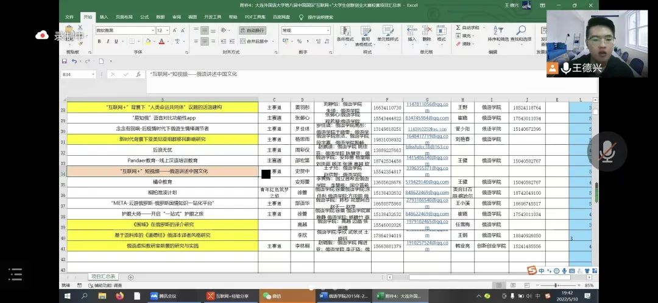Open the 公式 ribbon tab
The height and width of the screenshot is (303, 658).
(x=144, y=17)
